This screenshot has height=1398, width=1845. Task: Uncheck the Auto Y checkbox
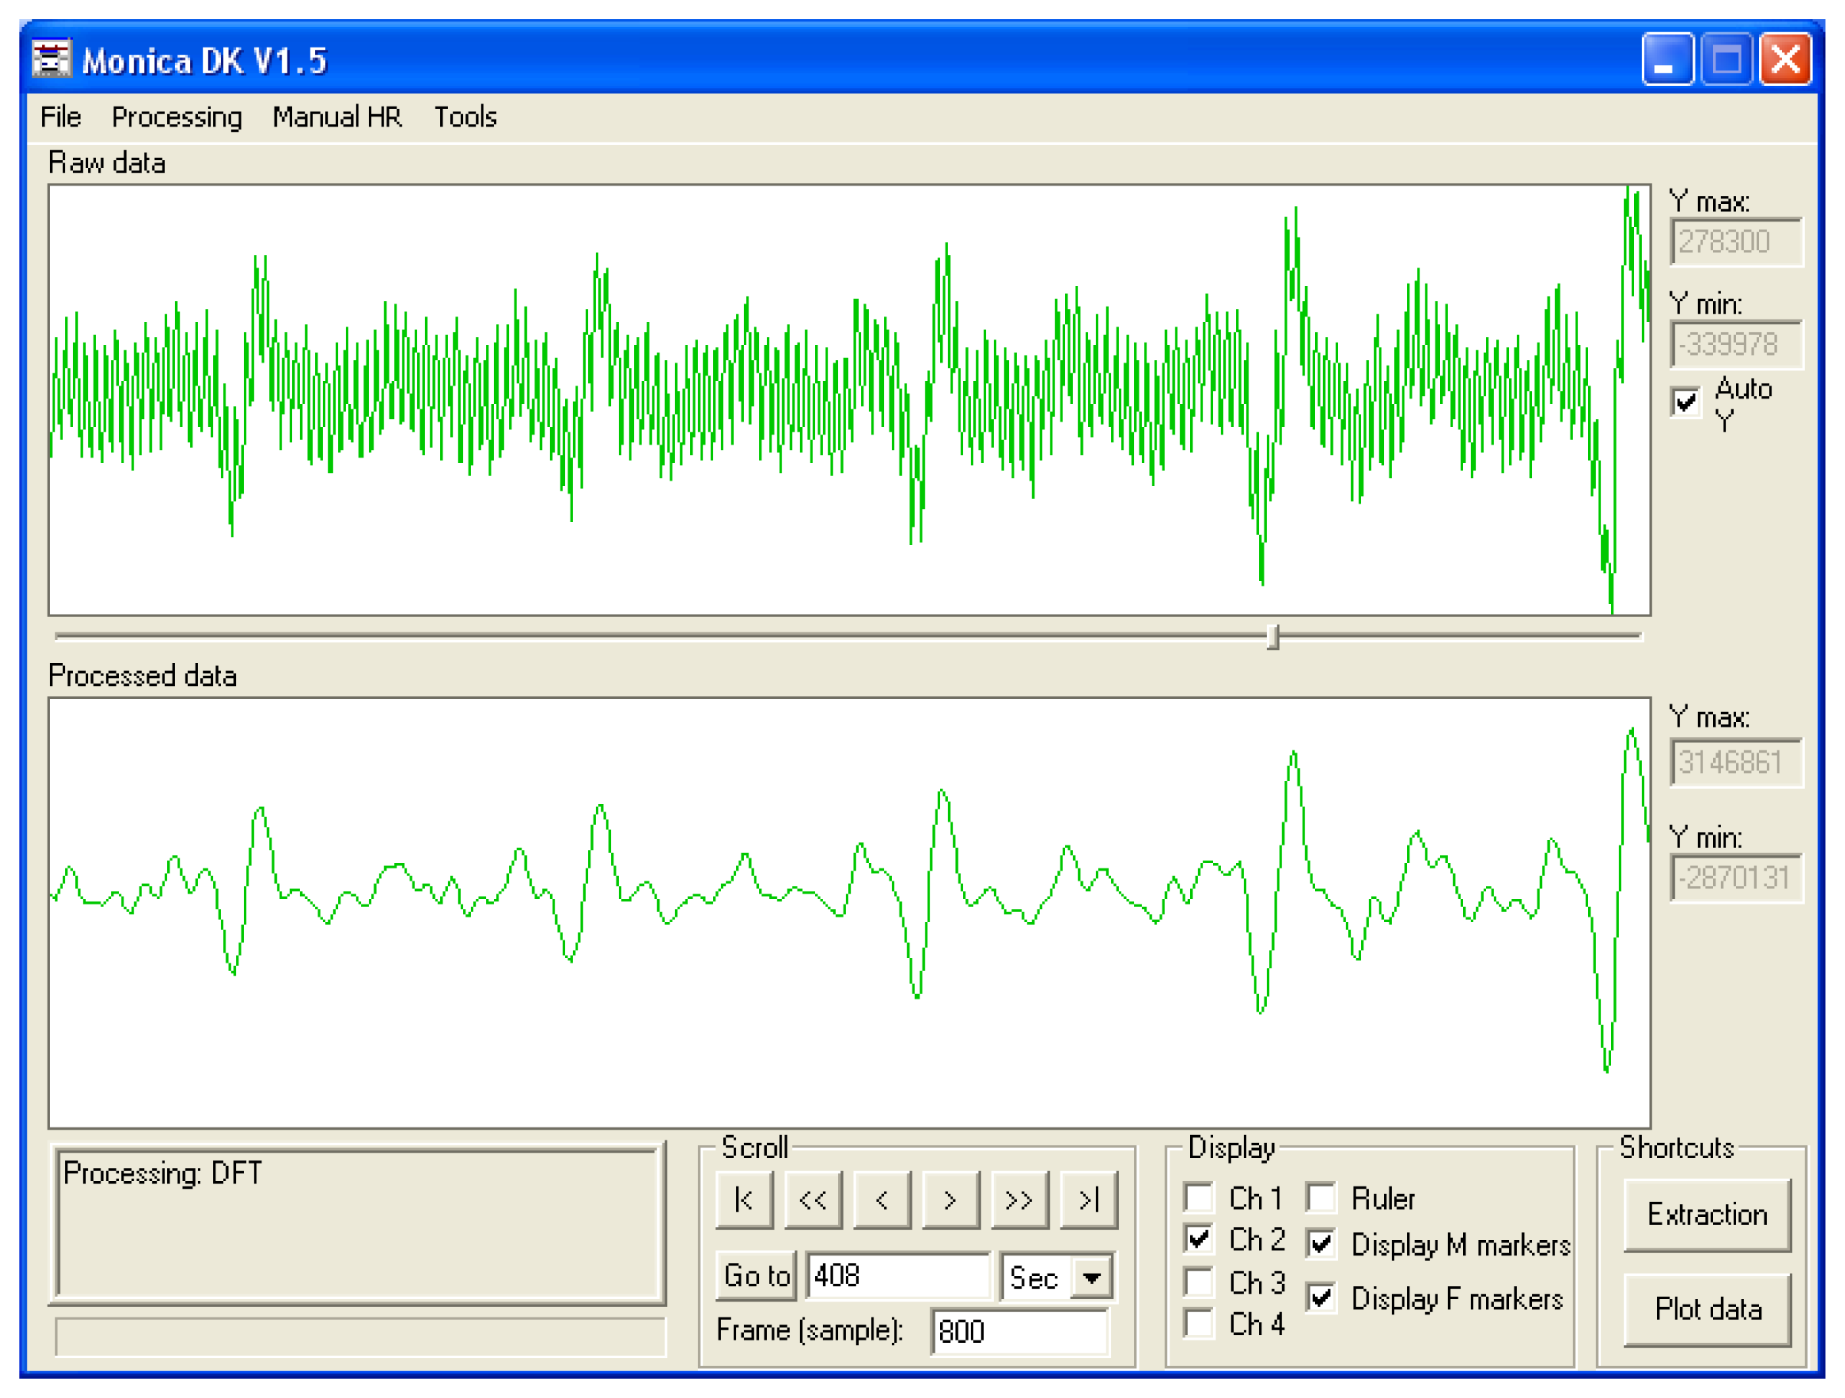point(1685,402)
